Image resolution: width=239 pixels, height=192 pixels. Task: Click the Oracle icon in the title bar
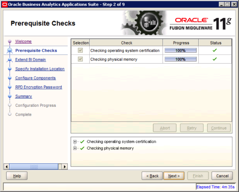pos(4,4)
